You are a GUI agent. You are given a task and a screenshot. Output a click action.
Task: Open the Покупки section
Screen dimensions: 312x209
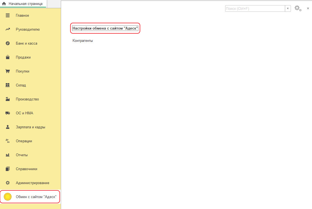coord(22,71)
